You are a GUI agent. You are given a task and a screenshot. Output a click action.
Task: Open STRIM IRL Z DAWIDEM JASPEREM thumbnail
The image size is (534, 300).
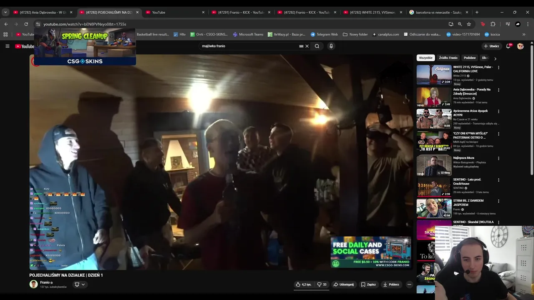(434, 208)
